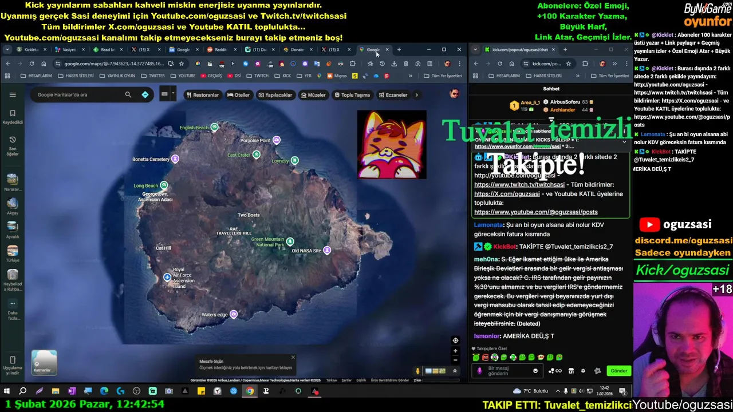Open the twitch.tv/twitchsasi link in chat

(x=519, y=185)
